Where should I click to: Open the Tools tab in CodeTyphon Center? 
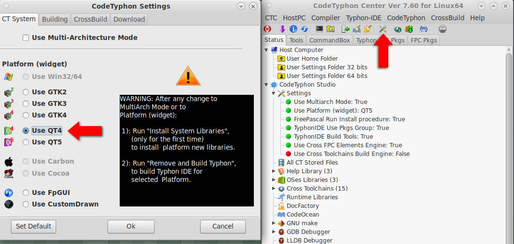296,40
